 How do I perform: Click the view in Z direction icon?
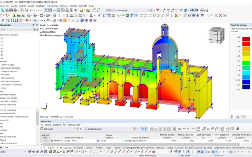click(x=16, y=20)
